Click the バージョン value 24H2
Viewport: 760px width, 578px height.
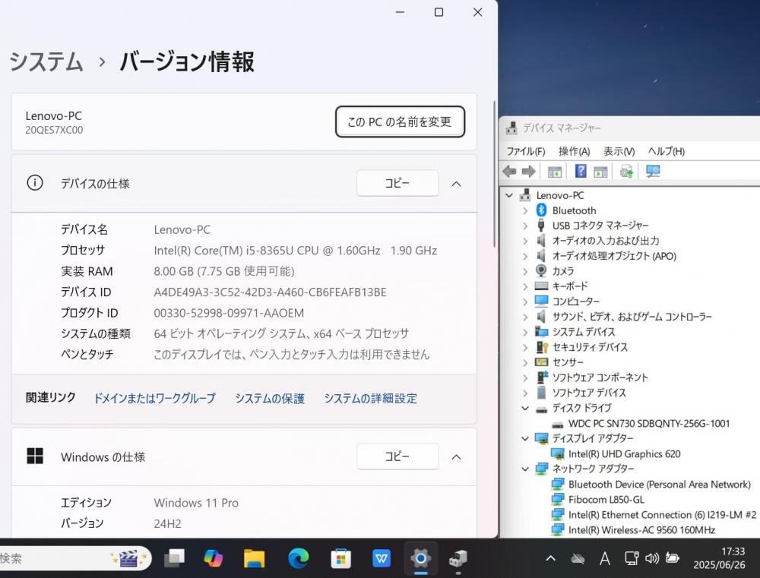point(167,524)
